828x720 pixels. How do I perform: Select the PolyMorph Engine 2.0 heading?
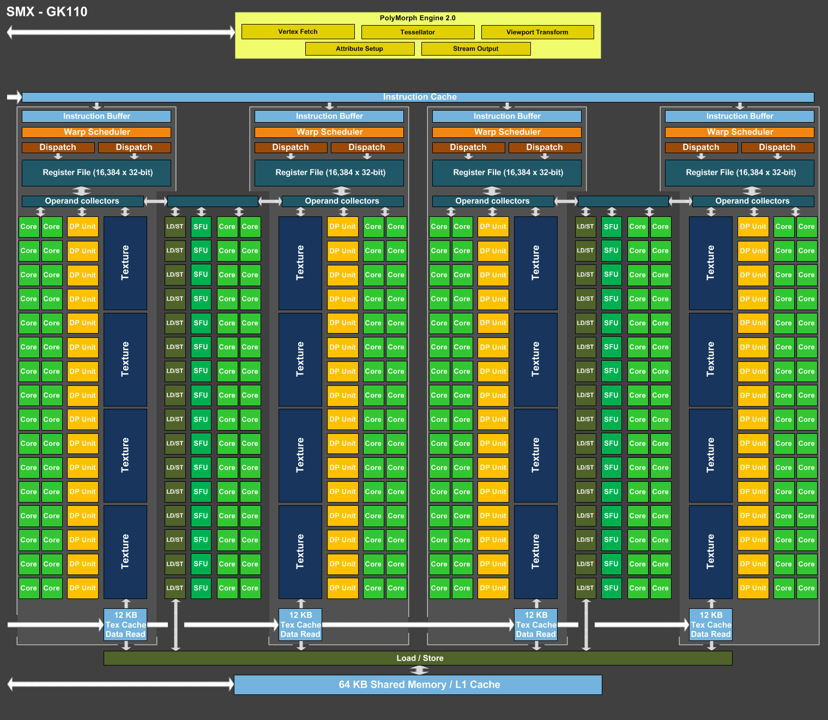(418, 18)
